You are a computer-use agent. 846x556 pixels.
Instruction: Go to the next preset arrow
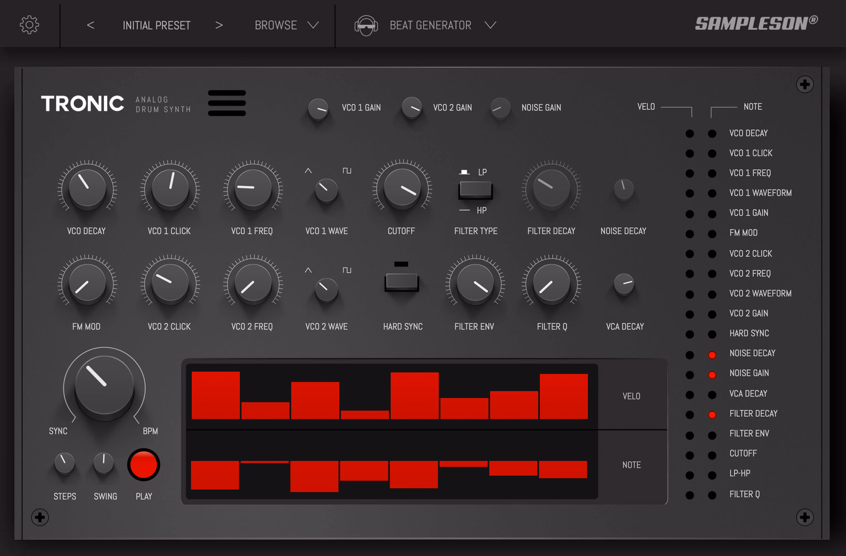click(x=219, y=25)
